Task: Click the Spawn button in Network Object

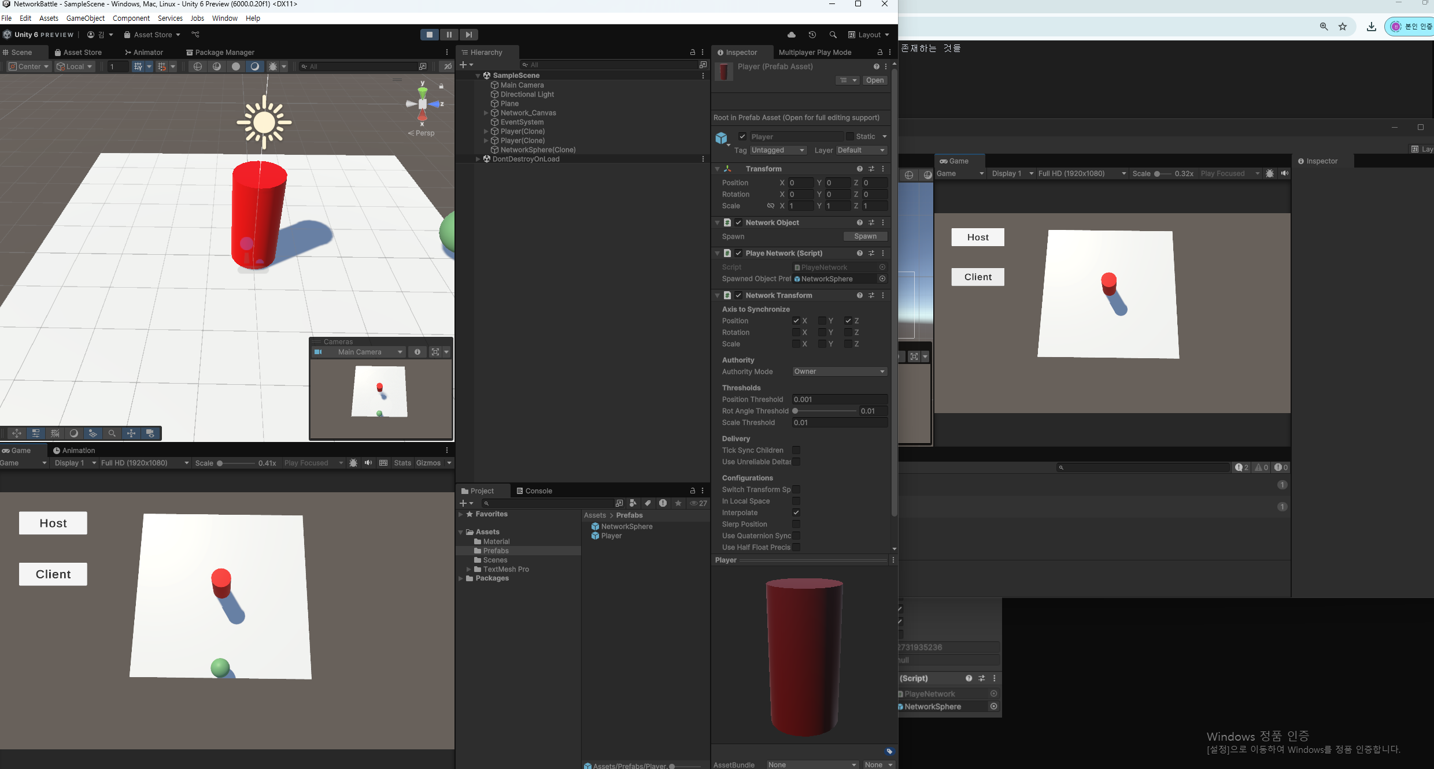Action: pyautogui.click(x=865, y=236)
